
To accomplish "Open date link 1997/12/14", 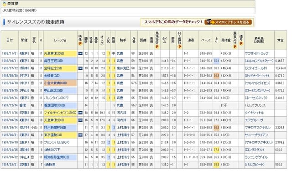I will coord(10,105).
